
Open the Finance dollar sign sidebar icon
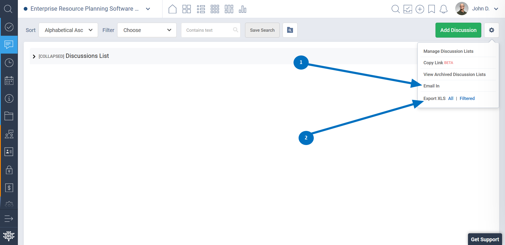tap(9, 188)
